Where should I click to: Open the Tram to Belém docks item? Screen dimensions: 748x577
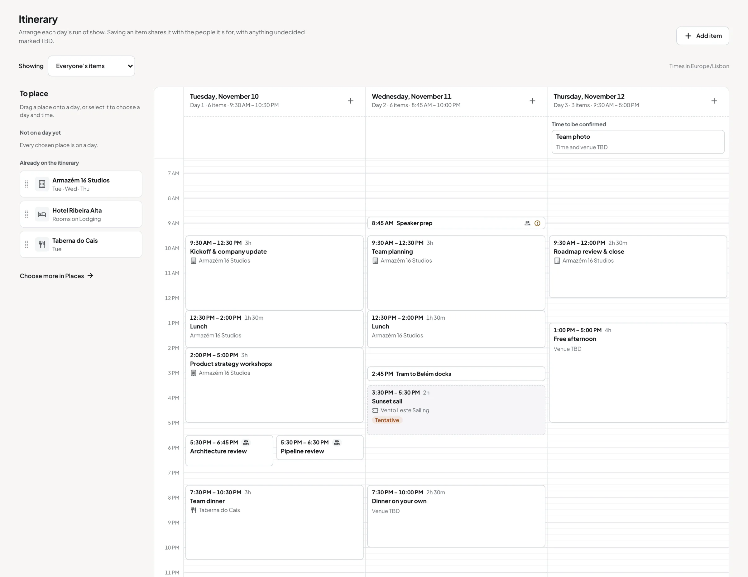coord(456,374)
